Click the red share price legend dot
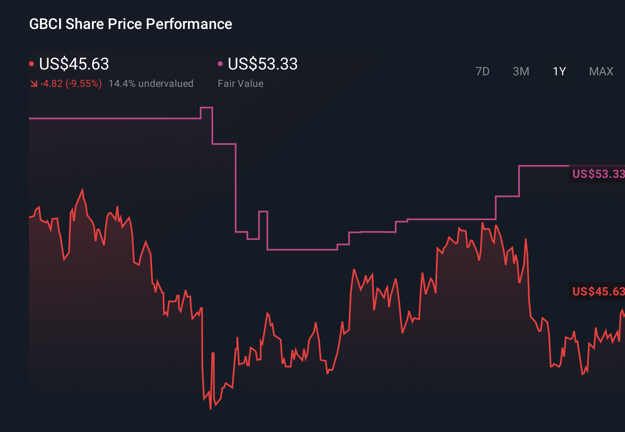 click(x=32, y=63)
